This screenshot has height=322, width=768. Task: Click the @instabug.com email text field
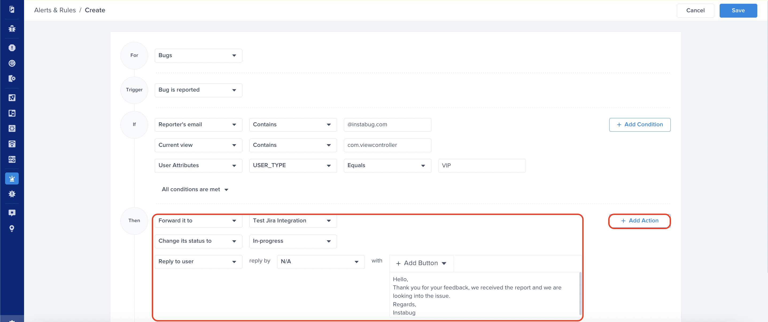tap(387, 124)
